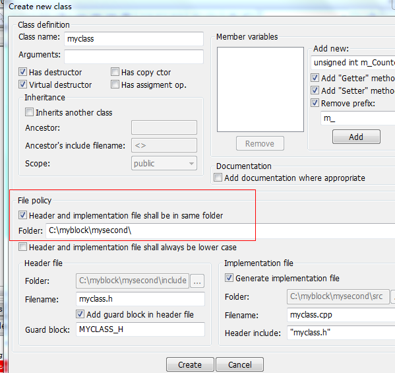Click the Remove member variable button
Viewport: 395px width, 373px height.
260,143
